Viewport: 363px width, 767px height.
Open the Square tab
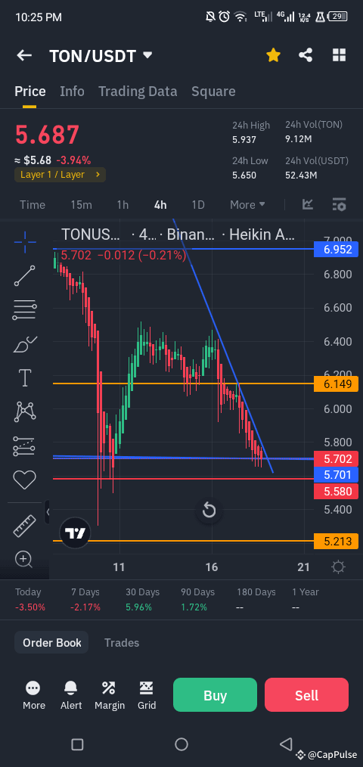coord(213,92)
